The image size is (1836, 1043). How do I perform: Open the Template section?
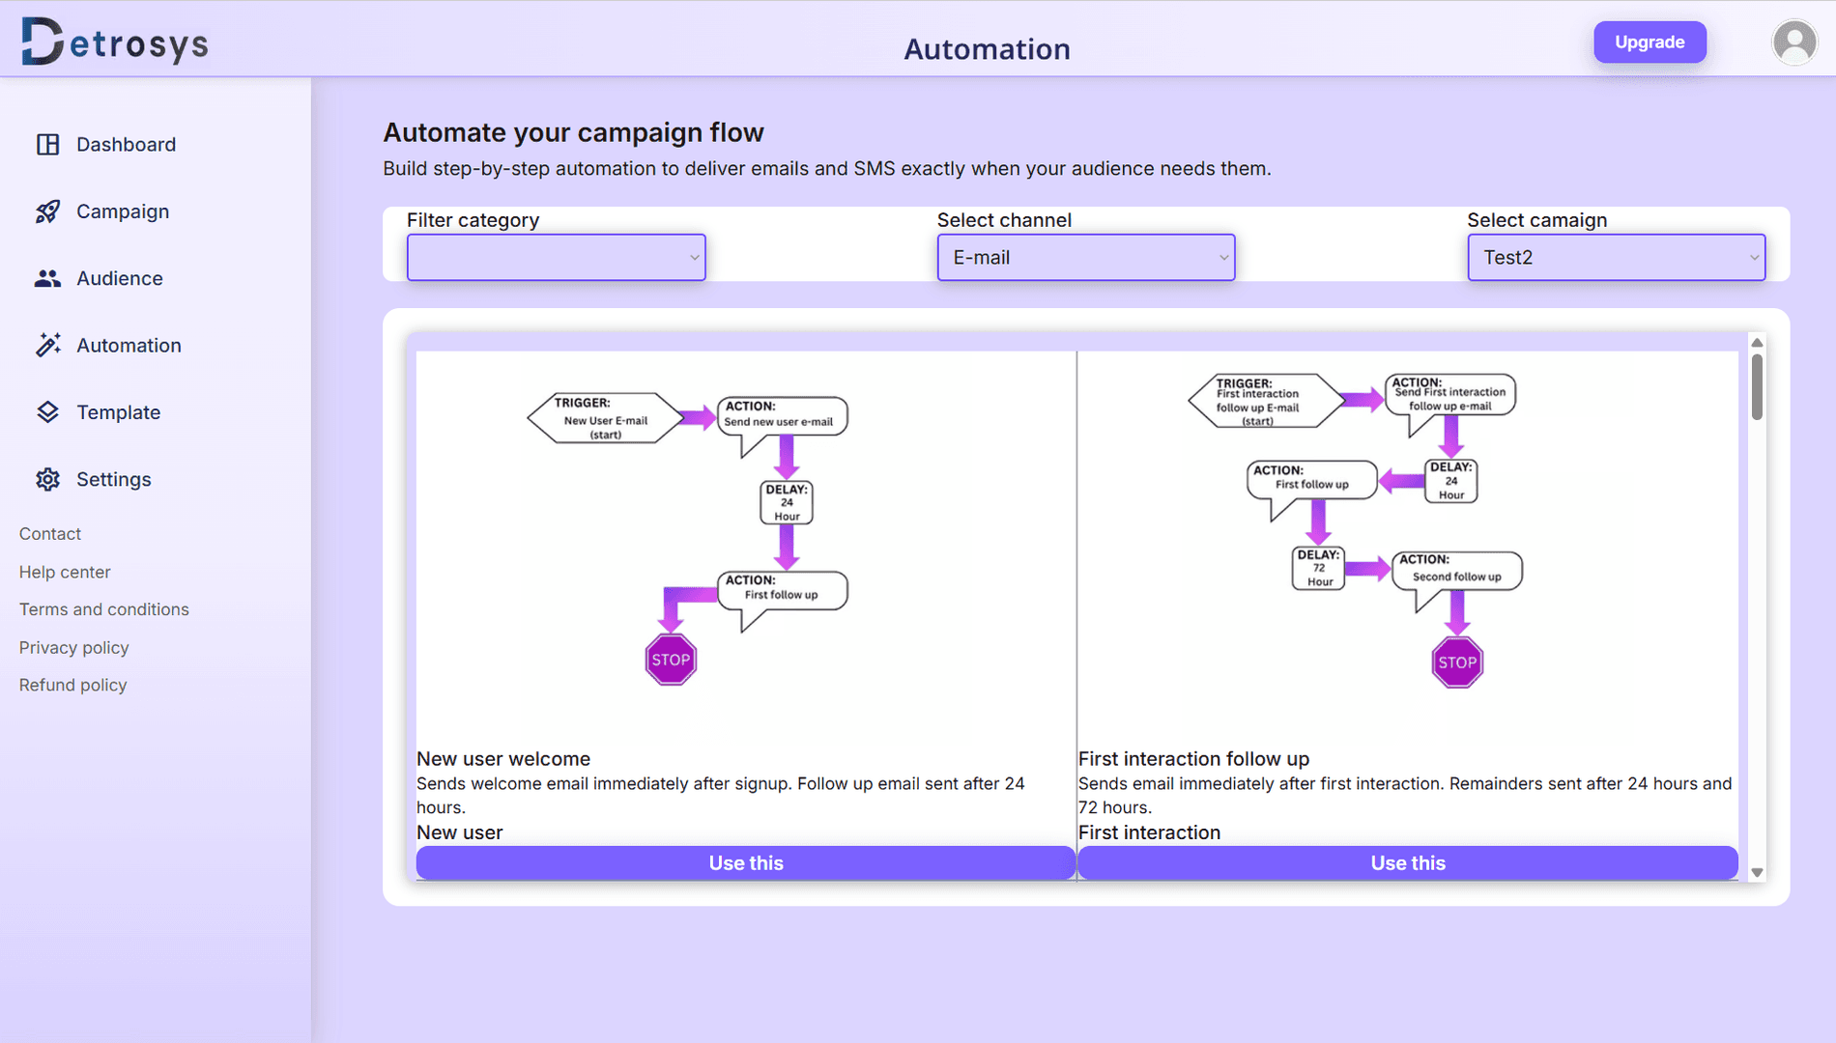[x=119, y=412]
